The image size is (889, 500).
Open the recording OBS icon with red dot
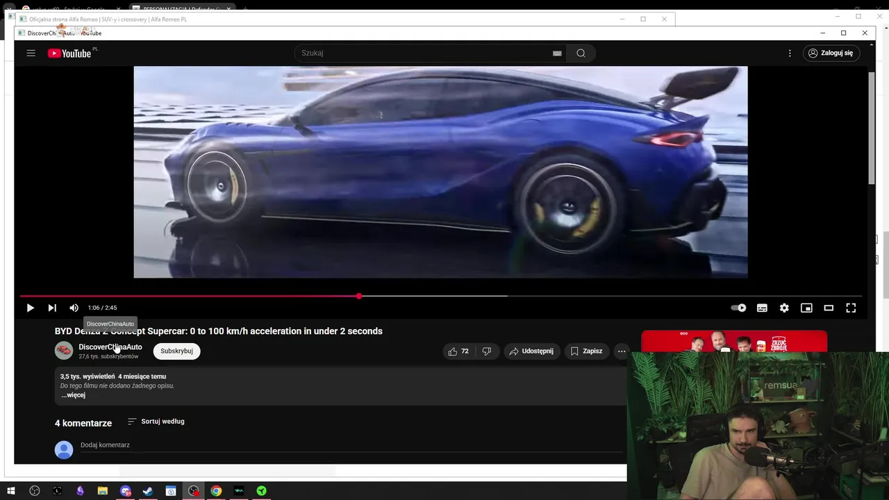tap(194, 491)
